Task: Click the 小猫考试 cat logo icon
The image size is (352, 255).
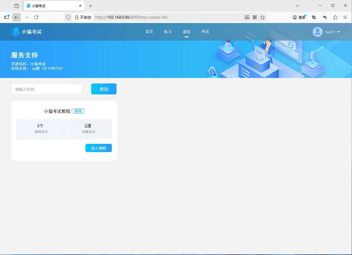Action: click(15, 32)
